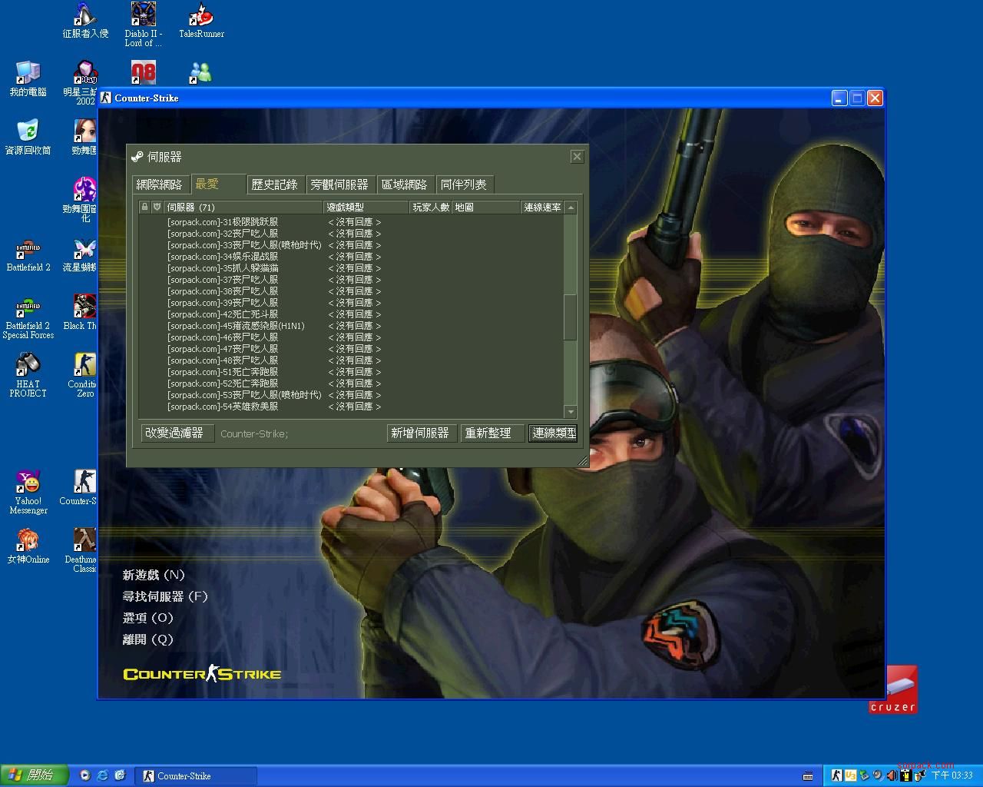Viewport: 983px width, 787px height.
Task: Select the 區域網路 tab
Action: point(404,184)
